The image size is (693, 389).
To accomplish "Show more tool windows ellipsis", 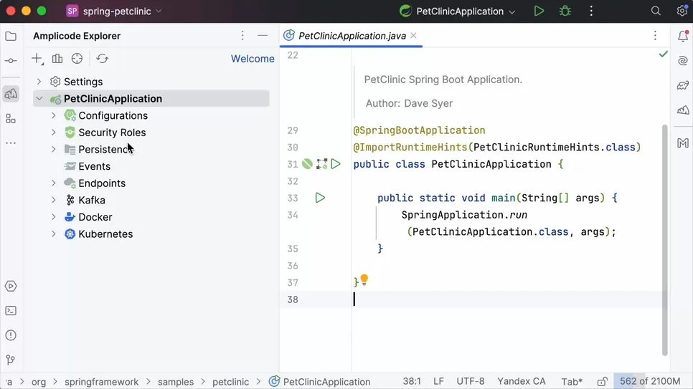I will (11, 143).
